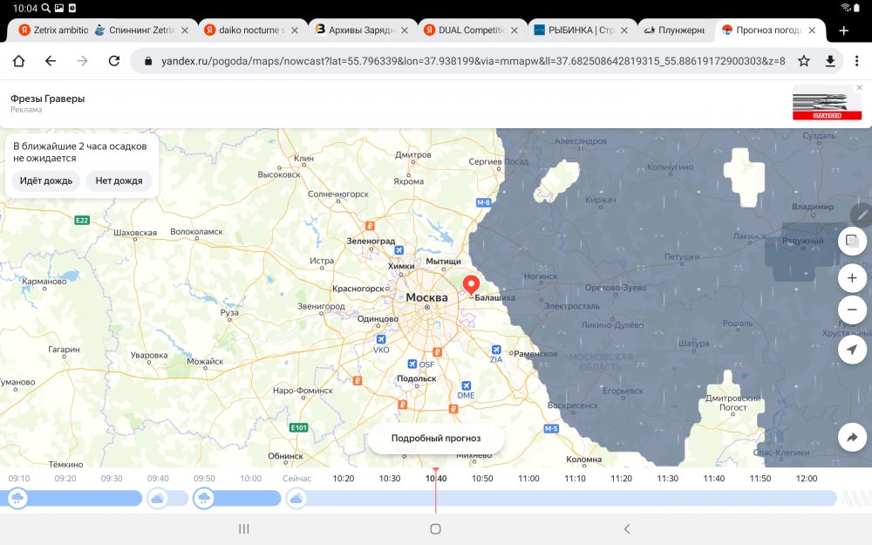Open the map layers selector
Image resolution: width=872 pixels, height=545 pixels.
[x=852, y=241]
